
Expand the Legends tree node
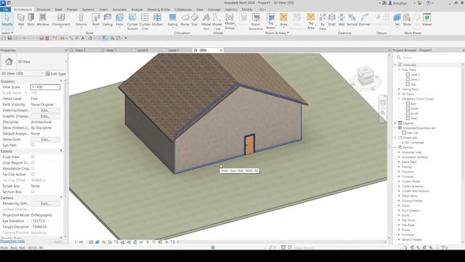click(395, 123)
